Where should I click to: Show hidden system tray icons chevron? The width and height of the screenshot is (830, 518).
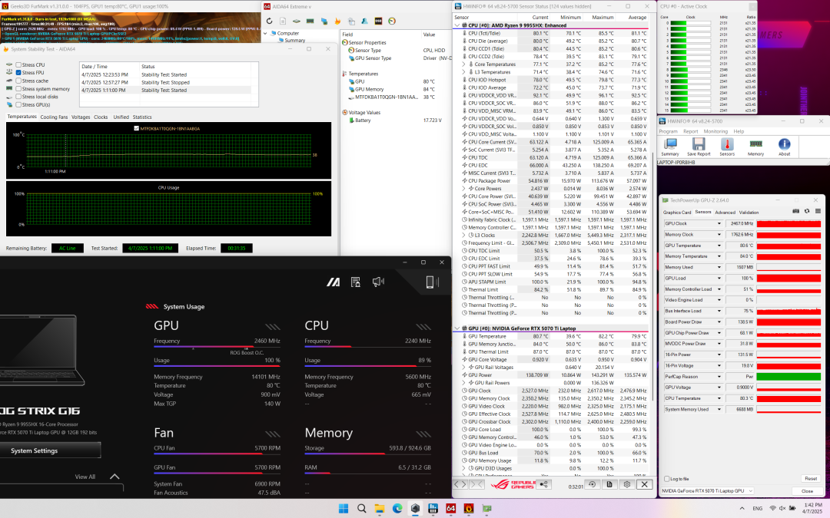[x=742, y=509]
